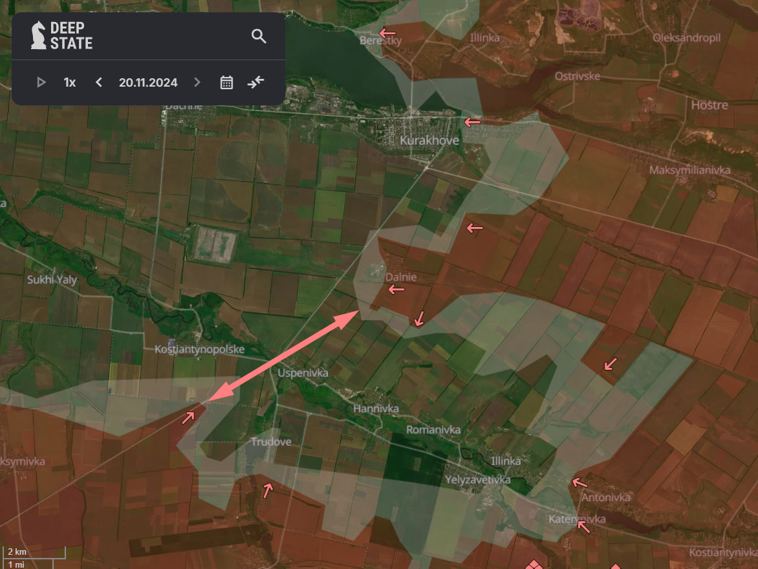Image resolution: width=758 pixels, height=569 pixels.
Task: Click the attack arrow beside Berestky
Action: coord(387,32)
